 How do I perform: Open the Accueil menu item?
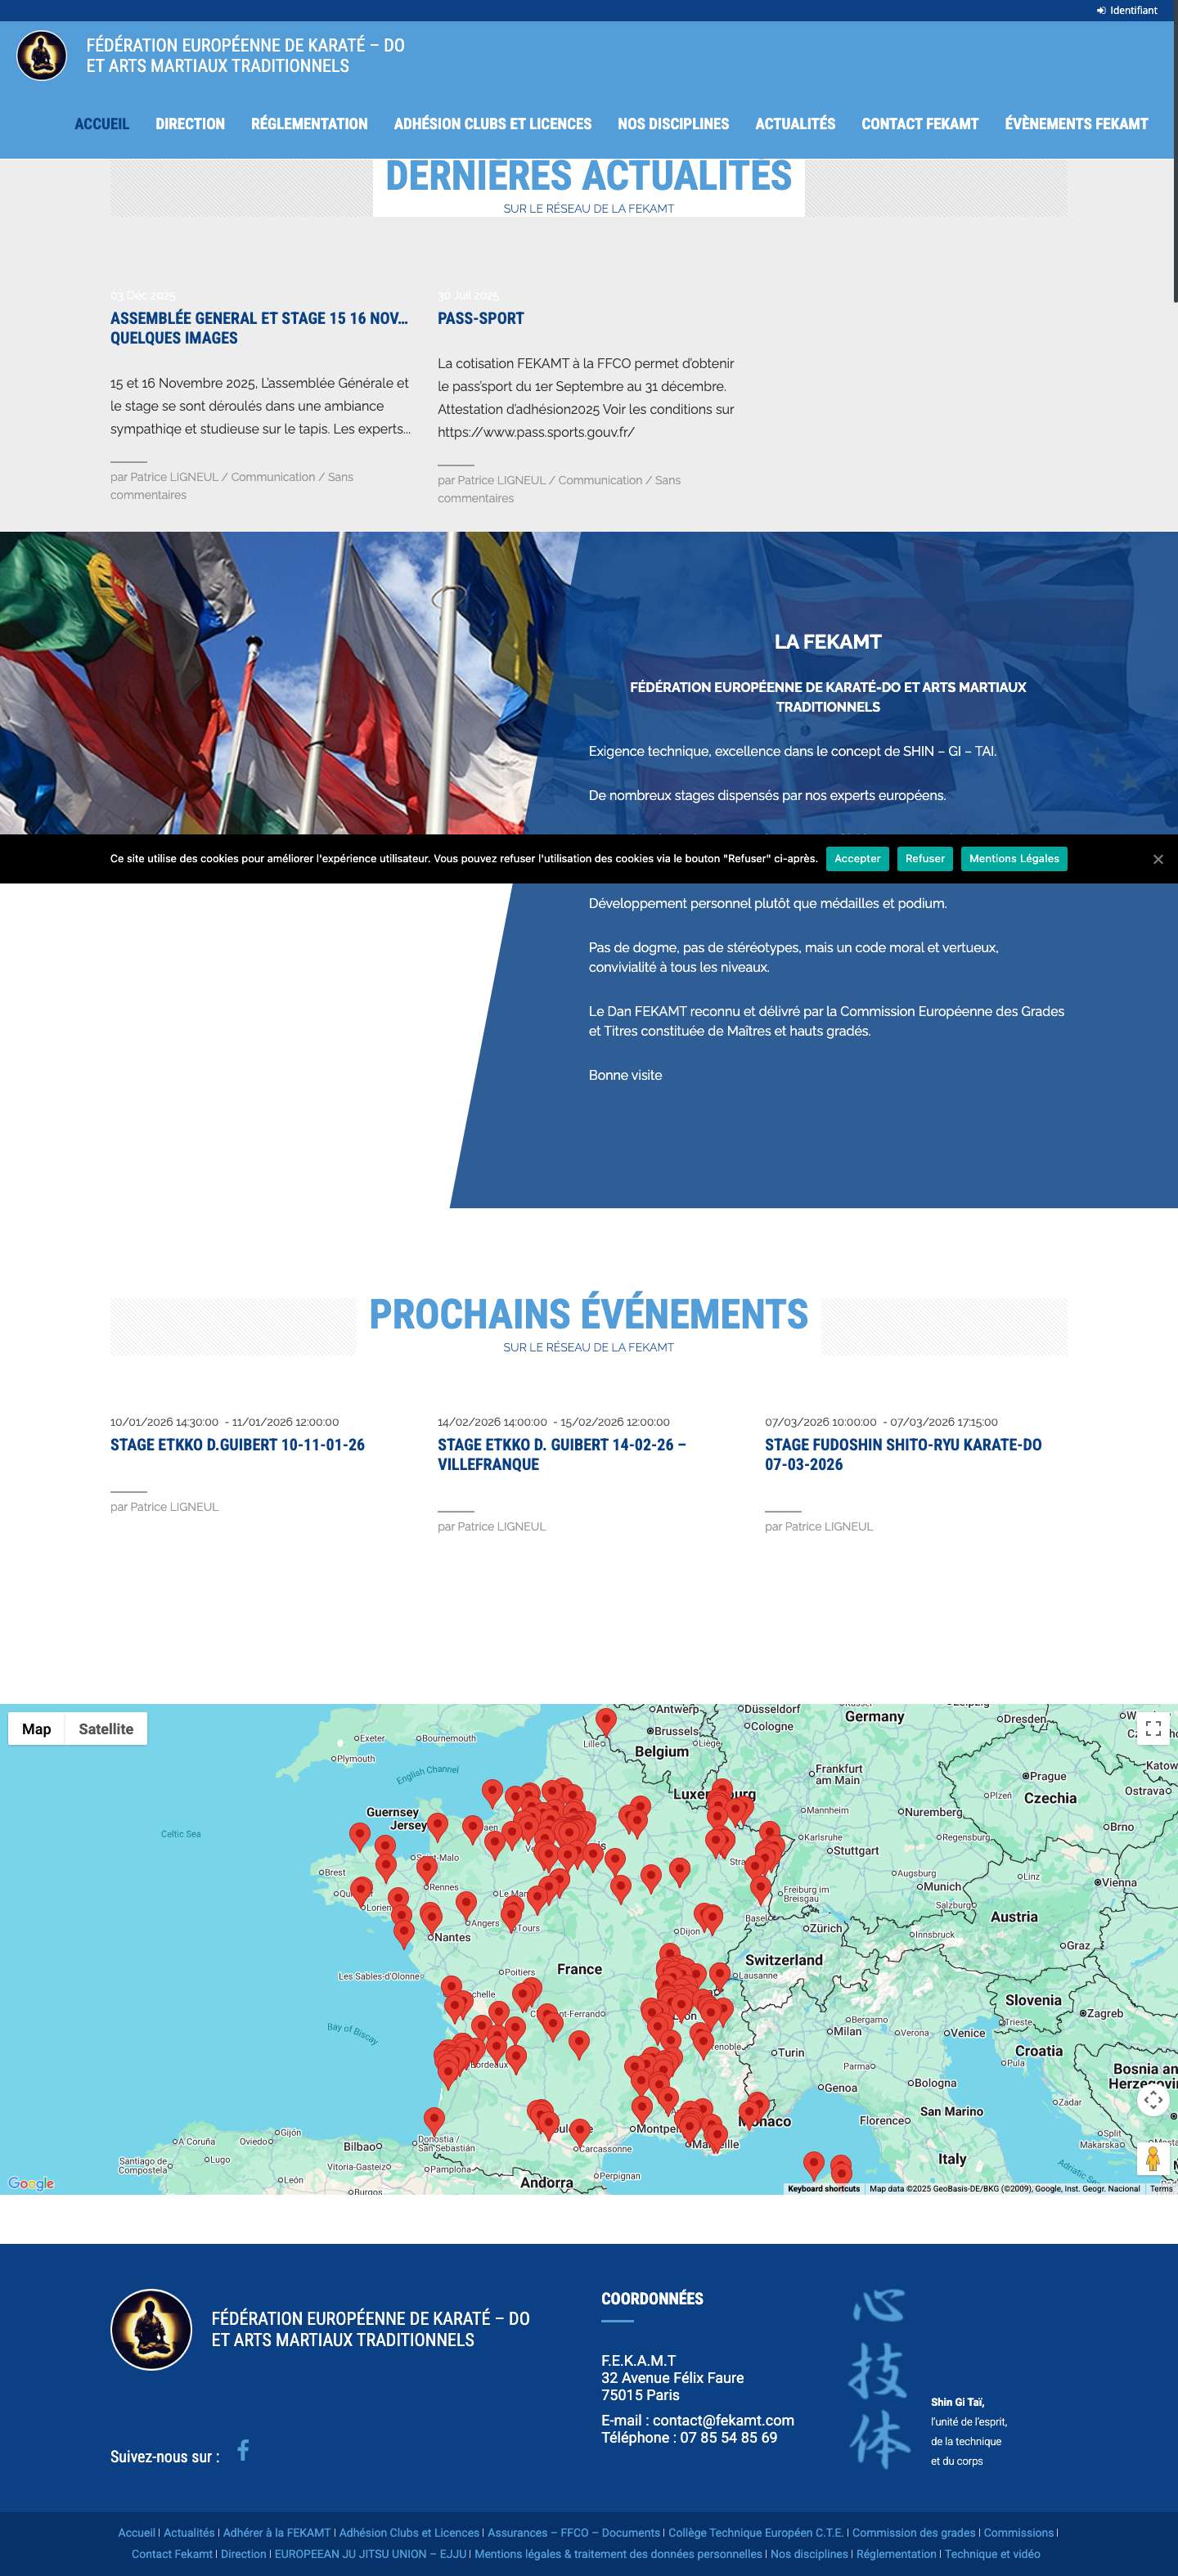click(102, 124)
